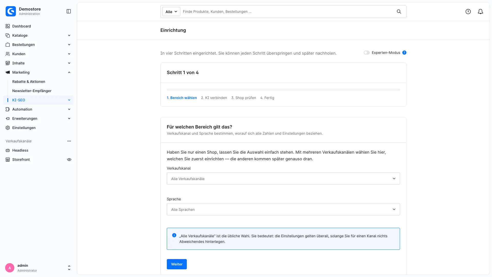This screenshot has width=492, height=277.
Task: Click the Experten-Modus label
Action: pyautogui.click(x=386, y=53)
